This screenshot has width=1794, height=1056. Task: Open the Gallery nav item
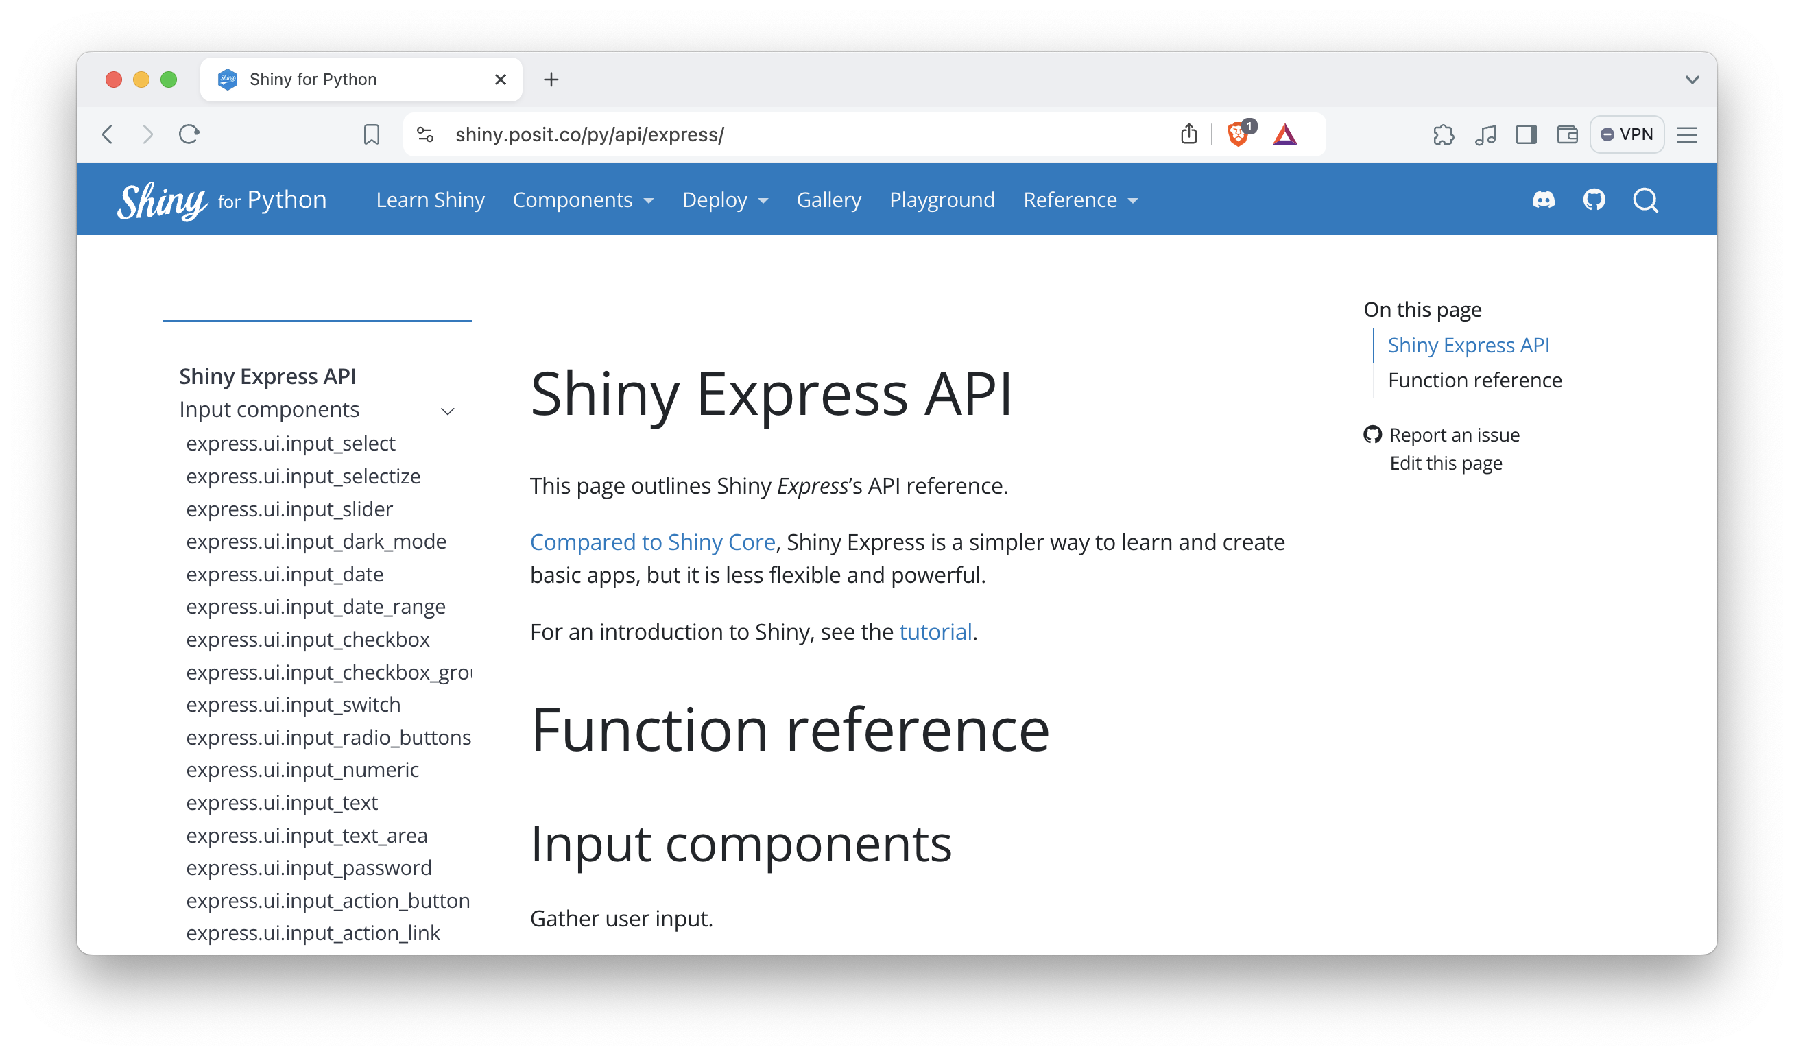828,200
